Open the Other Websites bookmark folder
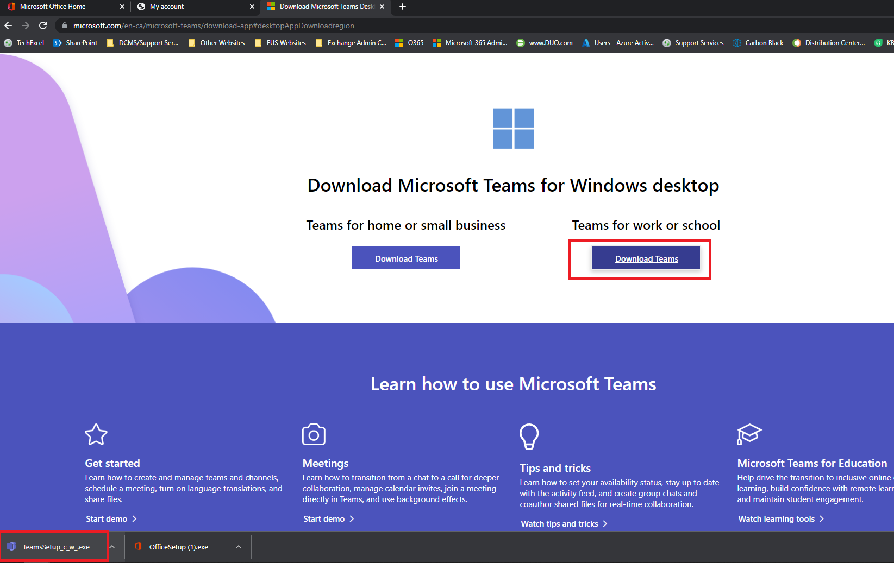Screen dimensions: 894x563 pyautogui.click(x=216, y=43)
